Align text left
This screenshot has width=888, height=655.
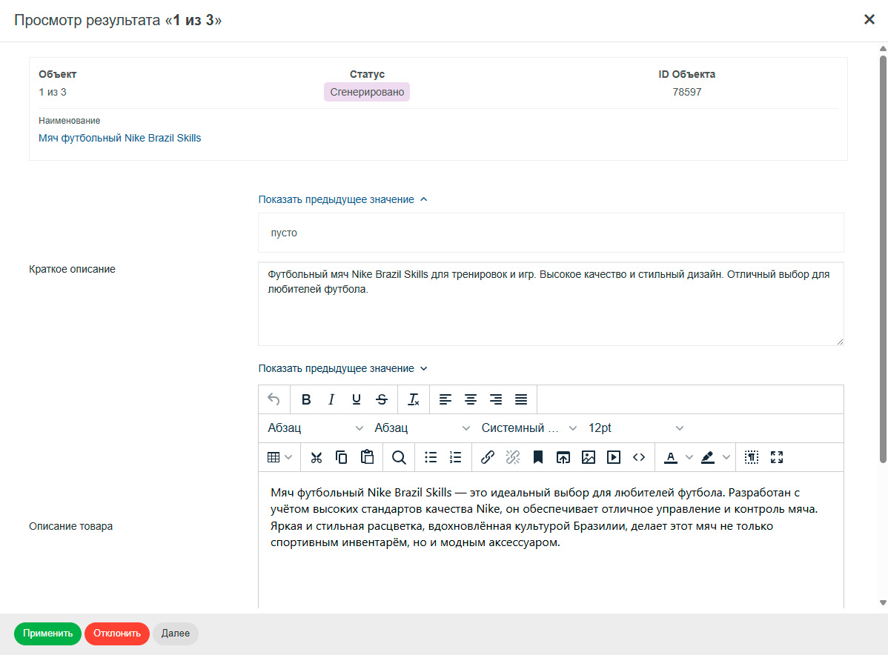tap(445, 399)
